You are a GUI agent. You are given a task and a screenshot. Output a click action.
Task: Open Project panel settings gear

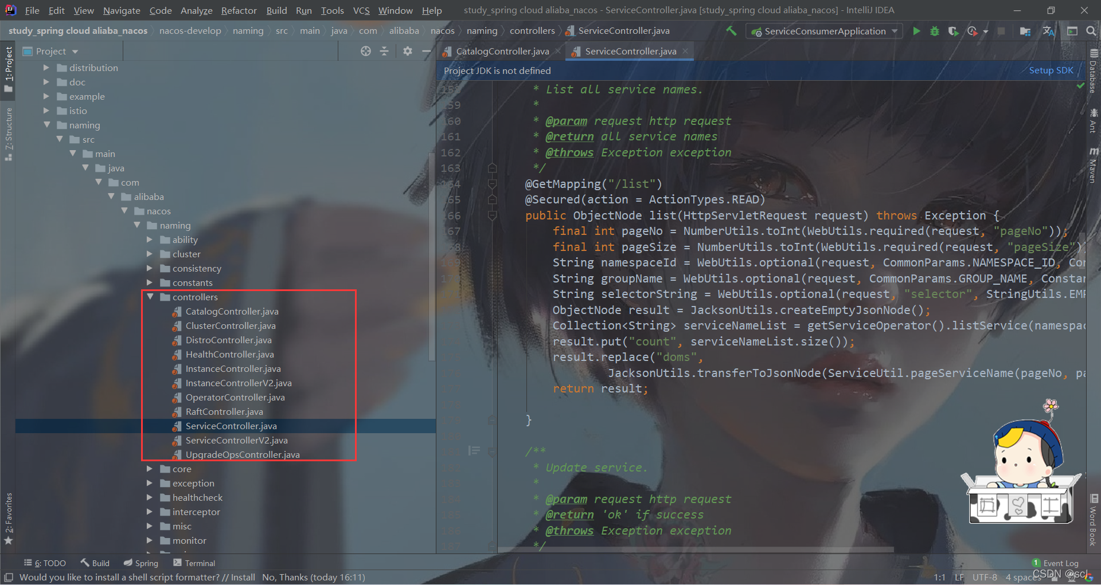pyautogui.click(x=408, y=51)
